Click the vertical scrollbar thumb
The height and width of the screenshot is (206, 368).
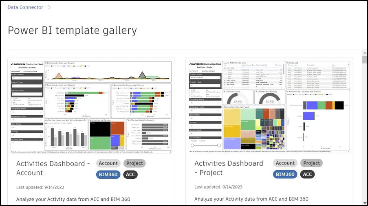tap(364, 59)
